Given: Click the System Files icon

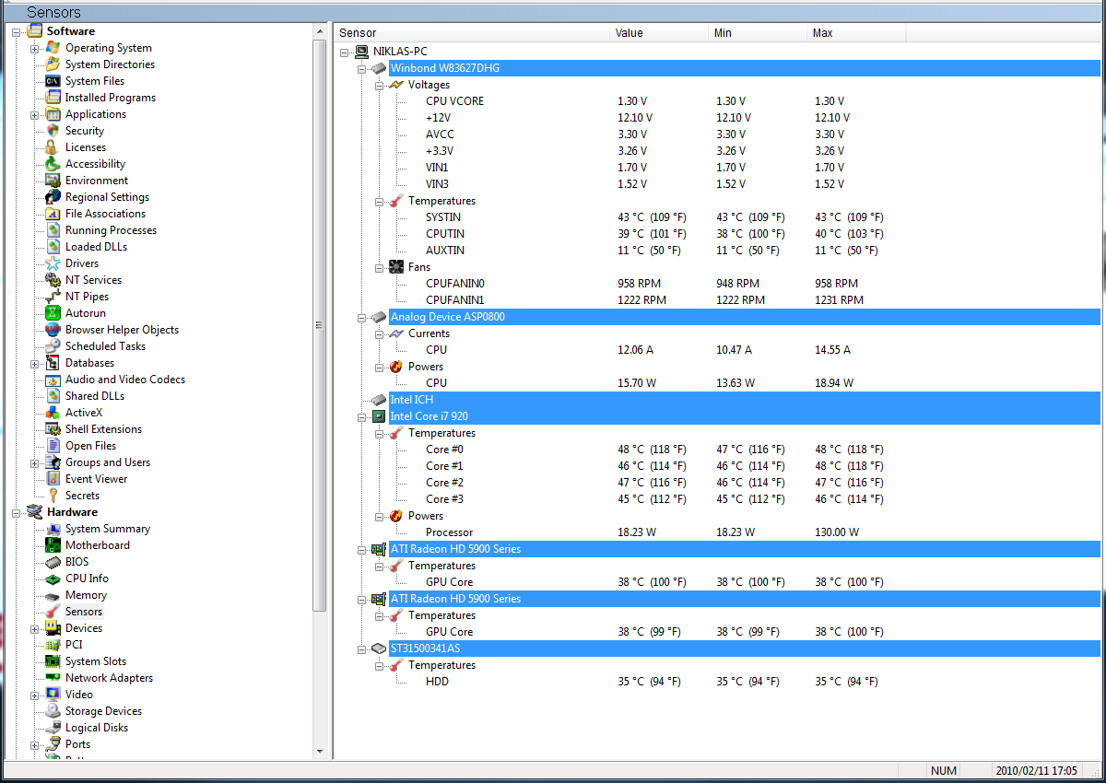Looking at the screenshot, I should click(x=53, y=81).
